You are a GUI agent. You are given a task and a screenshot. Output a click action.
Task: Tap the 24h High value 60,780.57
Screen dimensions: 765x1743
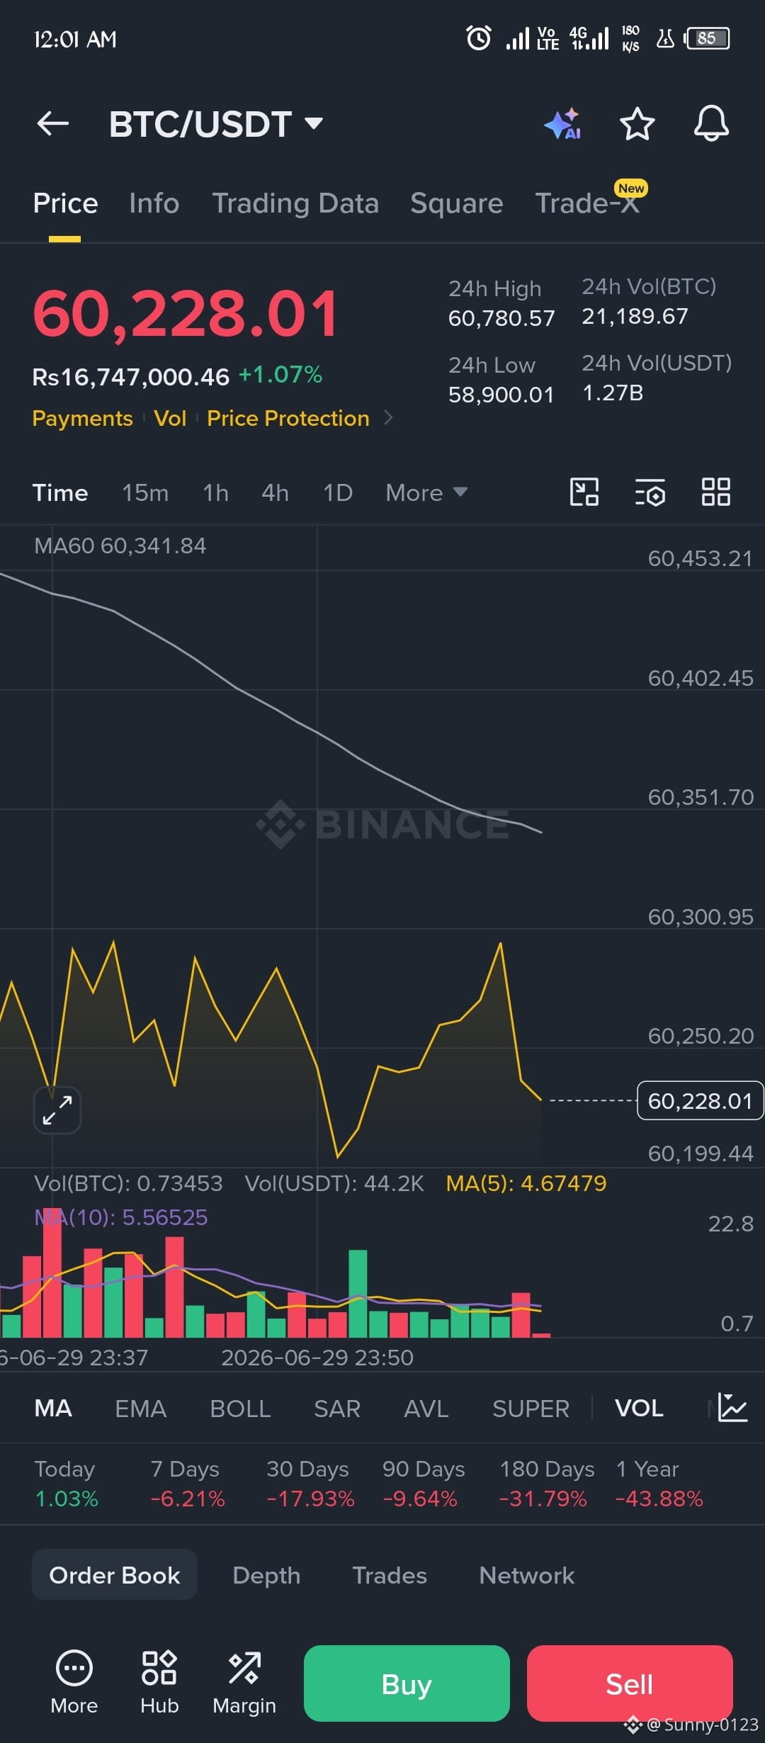[x=501, y=319]
